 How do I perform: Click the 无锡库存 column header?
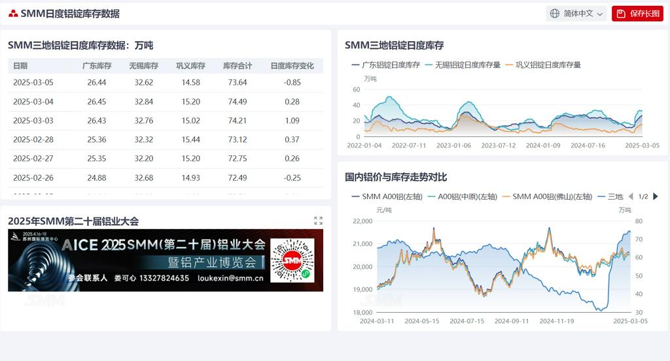coord(143,66)
